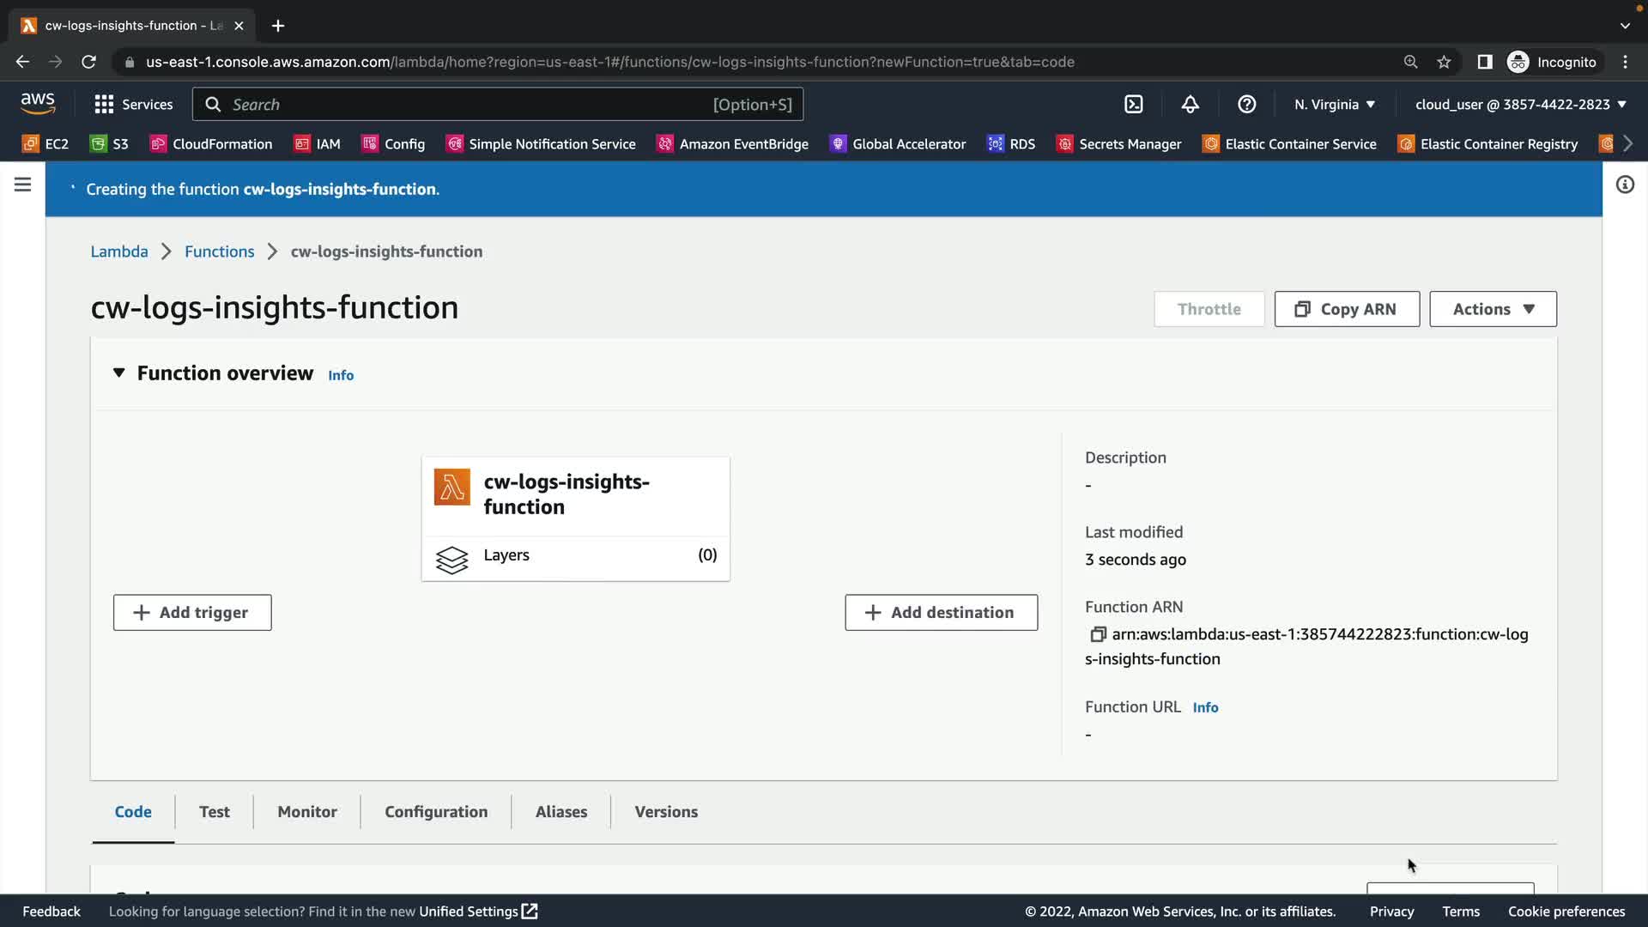Open the AWS support help icon
This screenshot has width=1648, height=927.
[1246, 104]
